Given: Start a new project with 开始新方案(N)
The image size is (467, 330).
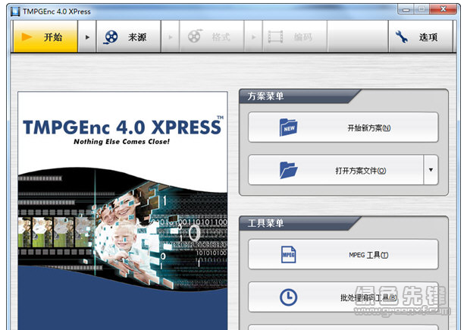Looking at the screenshot, I should [x=343, y=127].
